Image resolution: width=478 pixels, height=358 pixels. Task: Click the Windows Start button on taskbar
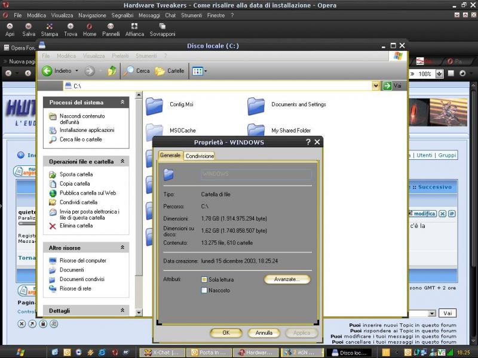click(x=20, y=352)
